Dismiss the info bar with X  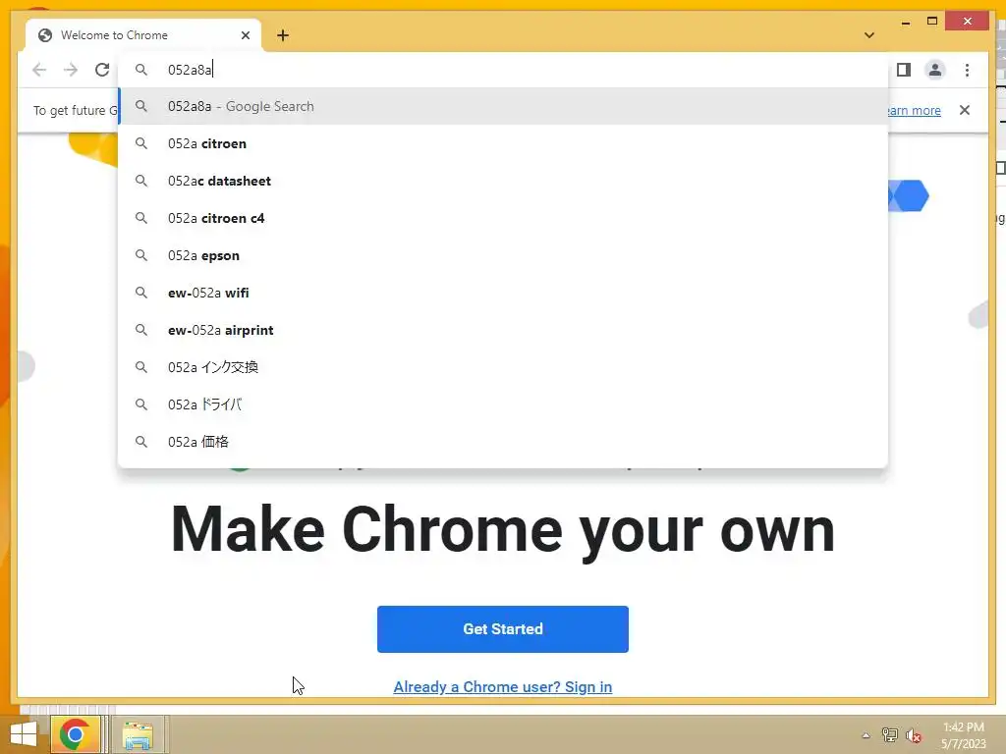[965, 110]
